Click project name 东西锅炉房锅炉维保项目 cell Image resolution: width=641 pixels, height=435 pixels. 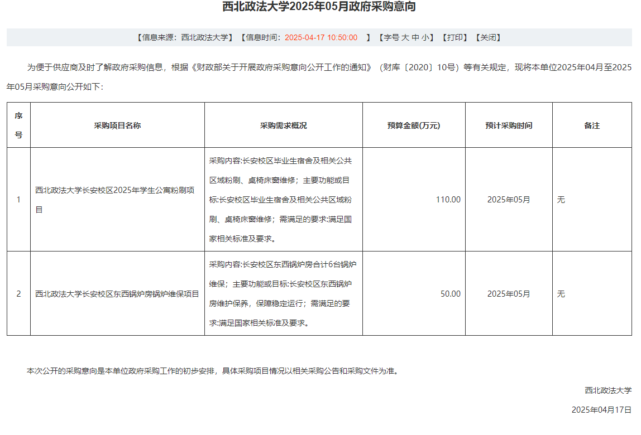pyautogui.click(x=117, y=294)
